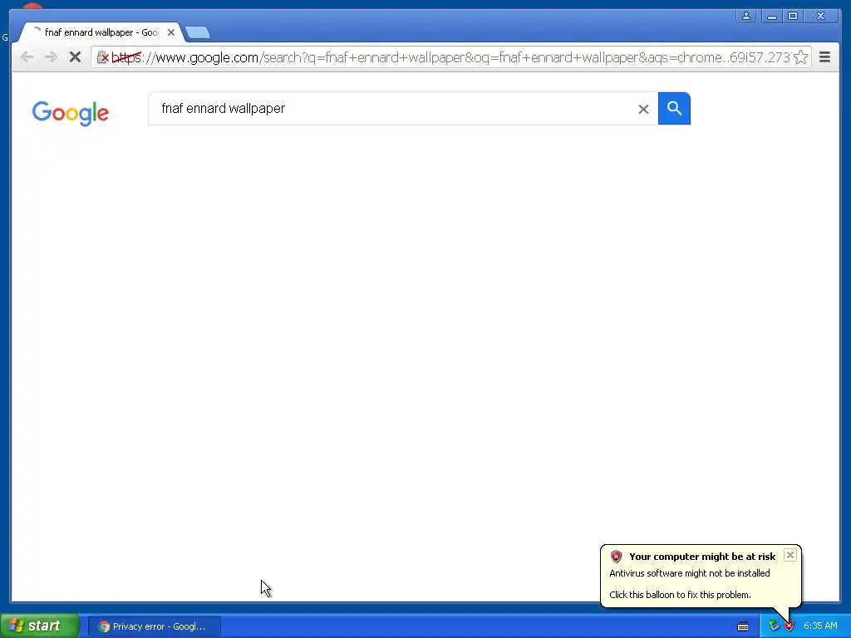Open the Windows start menu
The image size is (851, 638).
tap(40, 626)
